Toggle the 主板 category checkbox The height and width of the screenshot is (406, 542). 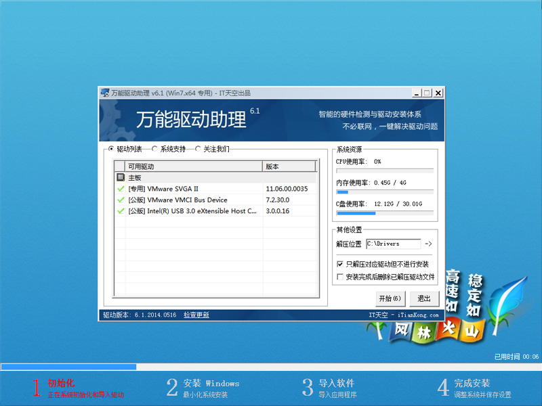point(121,177)
